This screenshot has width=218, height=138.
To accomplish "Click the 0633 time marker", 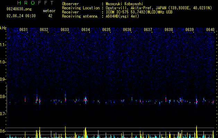I will click(x=65, y=30).
